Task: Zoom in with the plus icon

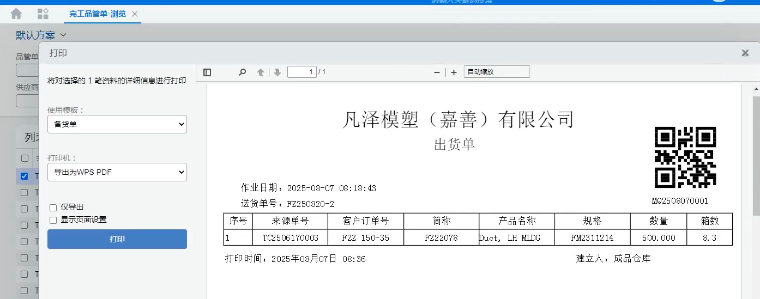Action: click(454, 72)
